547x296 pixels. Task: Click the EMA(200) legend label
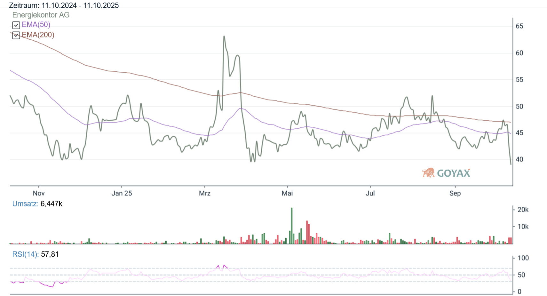click(38, 35)
